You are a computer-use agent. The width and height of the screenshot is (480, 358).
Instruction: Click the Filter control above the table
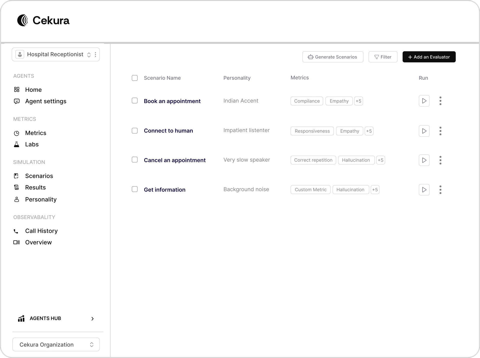(x=383, y=57)
